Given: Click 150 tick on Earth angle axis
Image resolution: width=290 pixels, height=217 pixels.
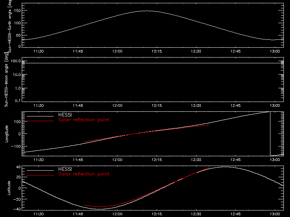Looking at the screenshot, I should point(17,10).
